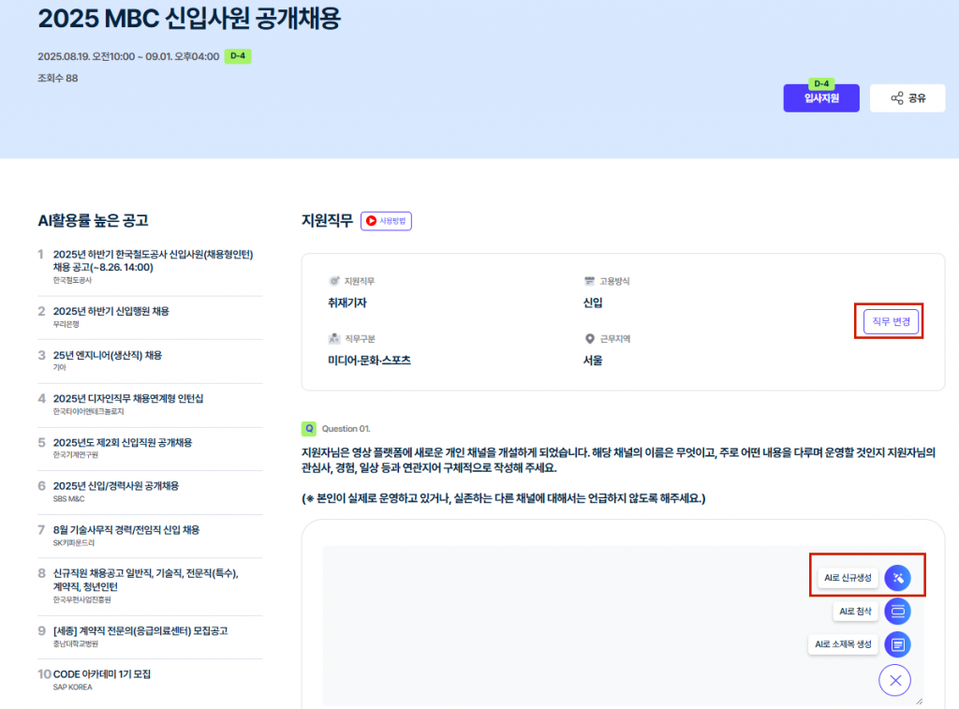
Task: Click the AI활용률 높은 공고 heading
Action: pos(93,220)
